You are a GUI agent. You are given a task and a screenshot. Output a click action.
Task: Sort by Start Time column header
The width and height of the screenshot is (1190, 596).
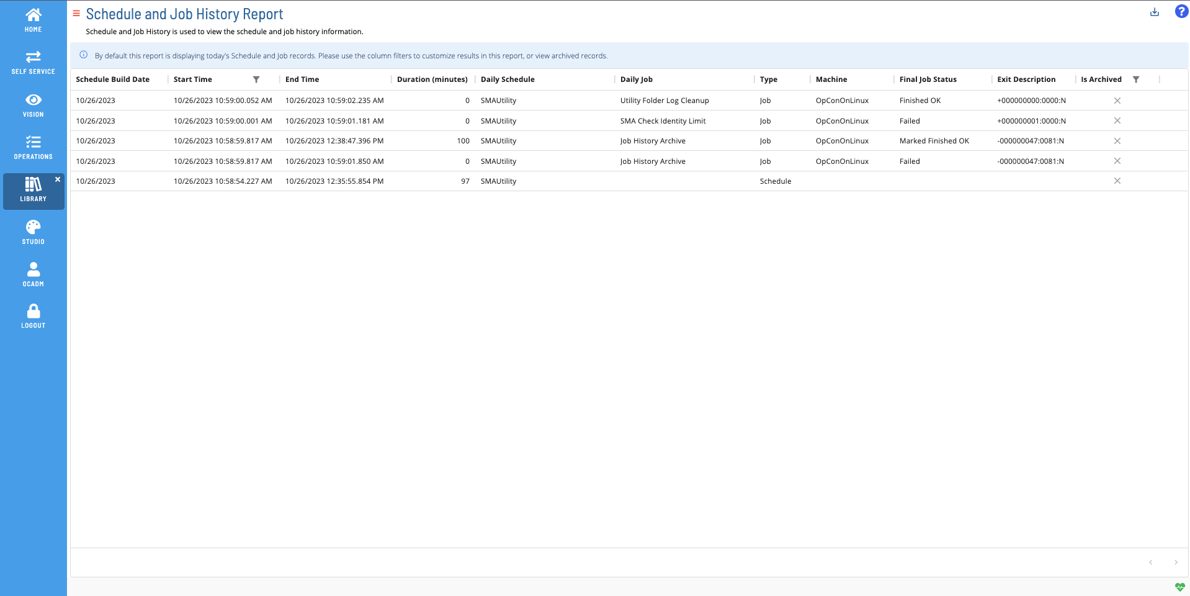(x=193, y=79)
